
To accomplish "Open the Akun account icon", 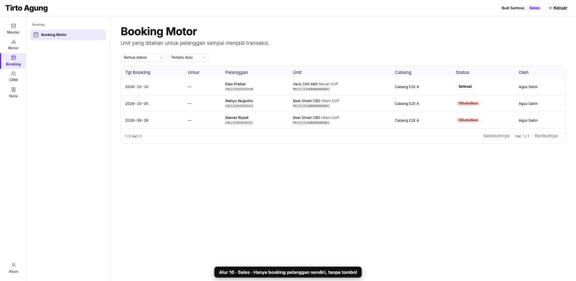I will tap(13, 268).
